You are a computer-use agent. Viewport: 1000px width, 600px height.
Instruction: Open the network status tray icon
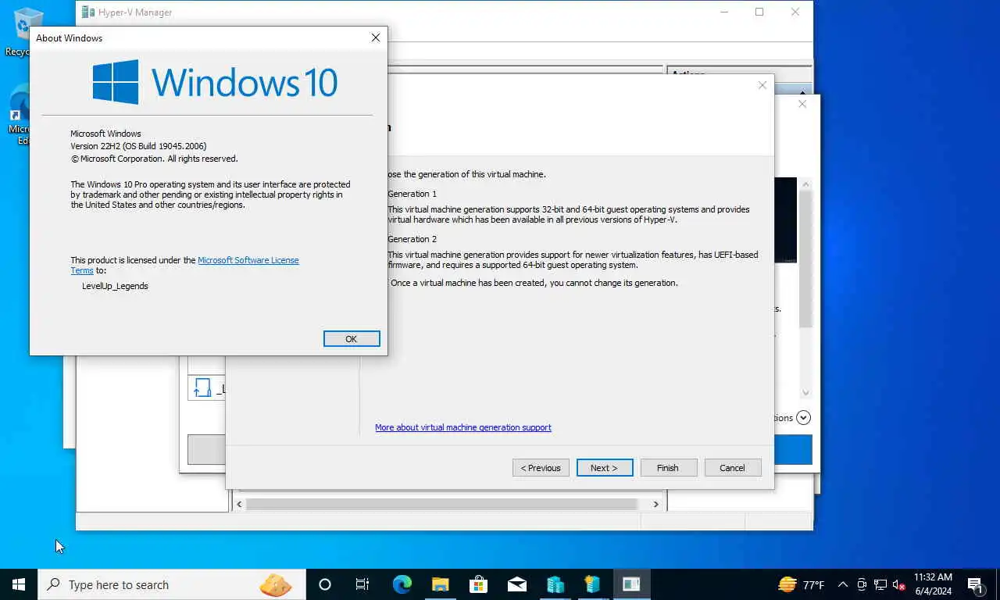click(x=880, y=584)
